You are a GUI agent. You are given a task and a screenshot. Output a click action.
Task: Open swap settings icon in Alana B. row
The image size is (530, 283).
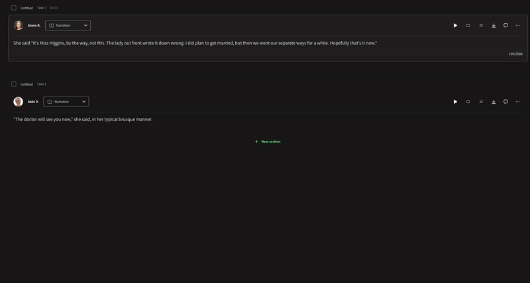(x=481, y=26)
